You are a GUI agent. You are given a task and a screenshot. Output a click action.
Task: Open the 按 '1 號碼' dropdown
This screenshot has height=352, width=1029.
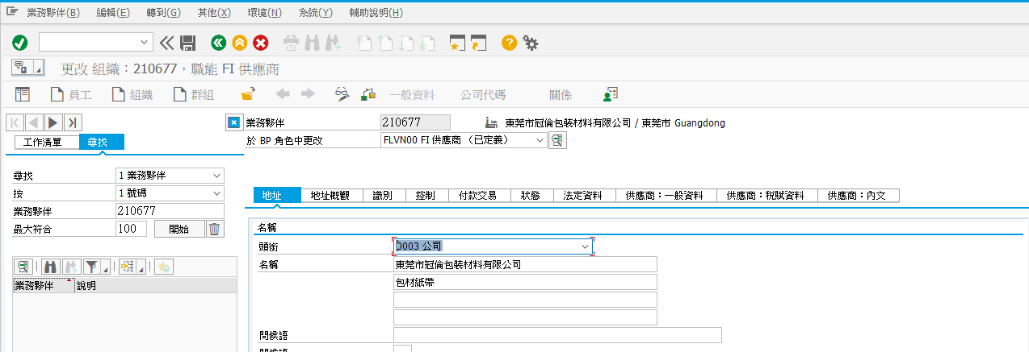216,193
